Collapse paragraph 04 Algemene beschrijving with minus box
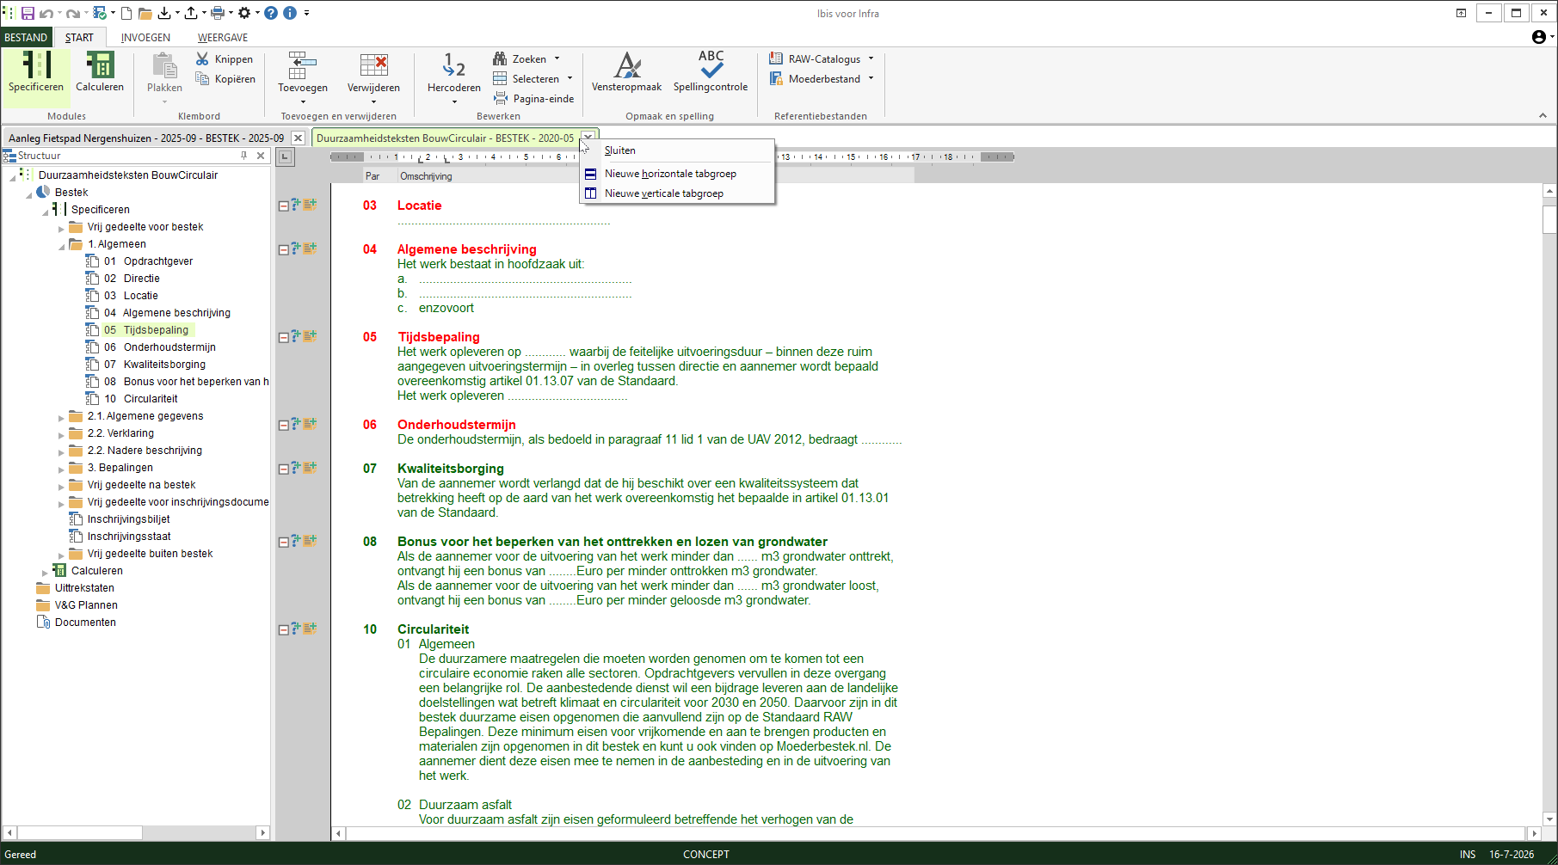1558x865 pixels. point(283,249)
